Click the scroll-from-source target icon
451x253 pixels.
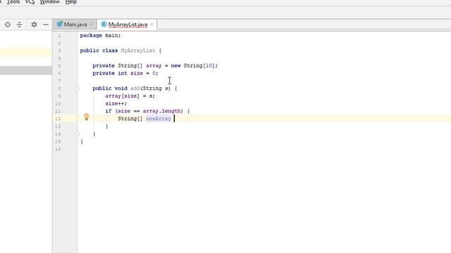click(8, 25)
